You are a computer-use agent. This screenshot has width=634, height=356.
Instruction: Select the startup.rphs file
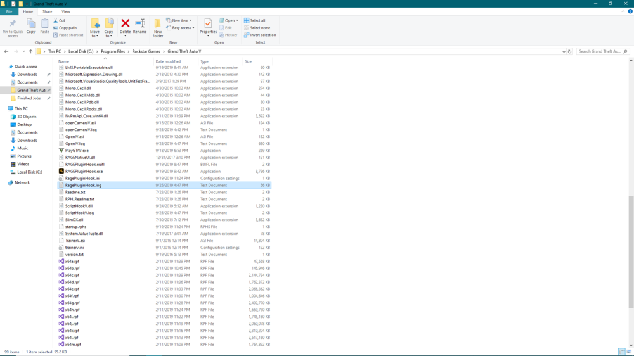tap(165, 227)
